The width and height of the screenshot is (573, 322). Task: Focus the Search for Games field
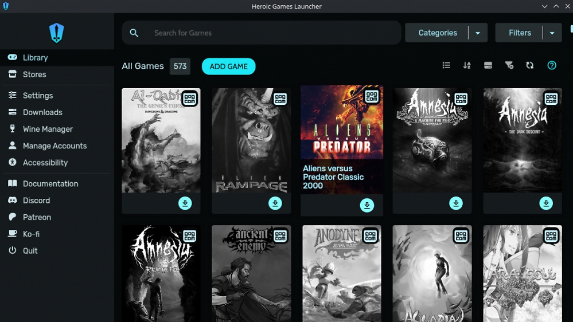point(262,33)
